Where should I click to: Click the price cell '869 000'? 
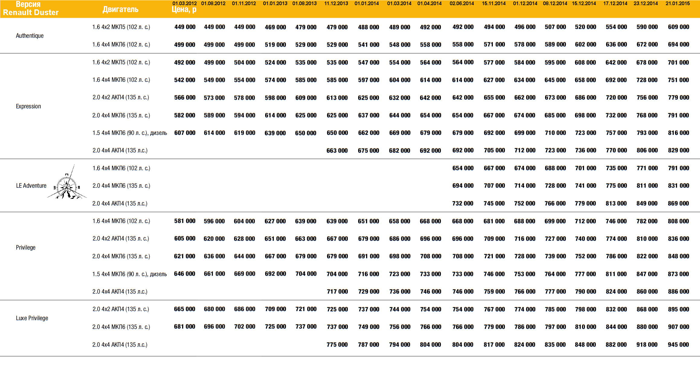pos(678,203)
